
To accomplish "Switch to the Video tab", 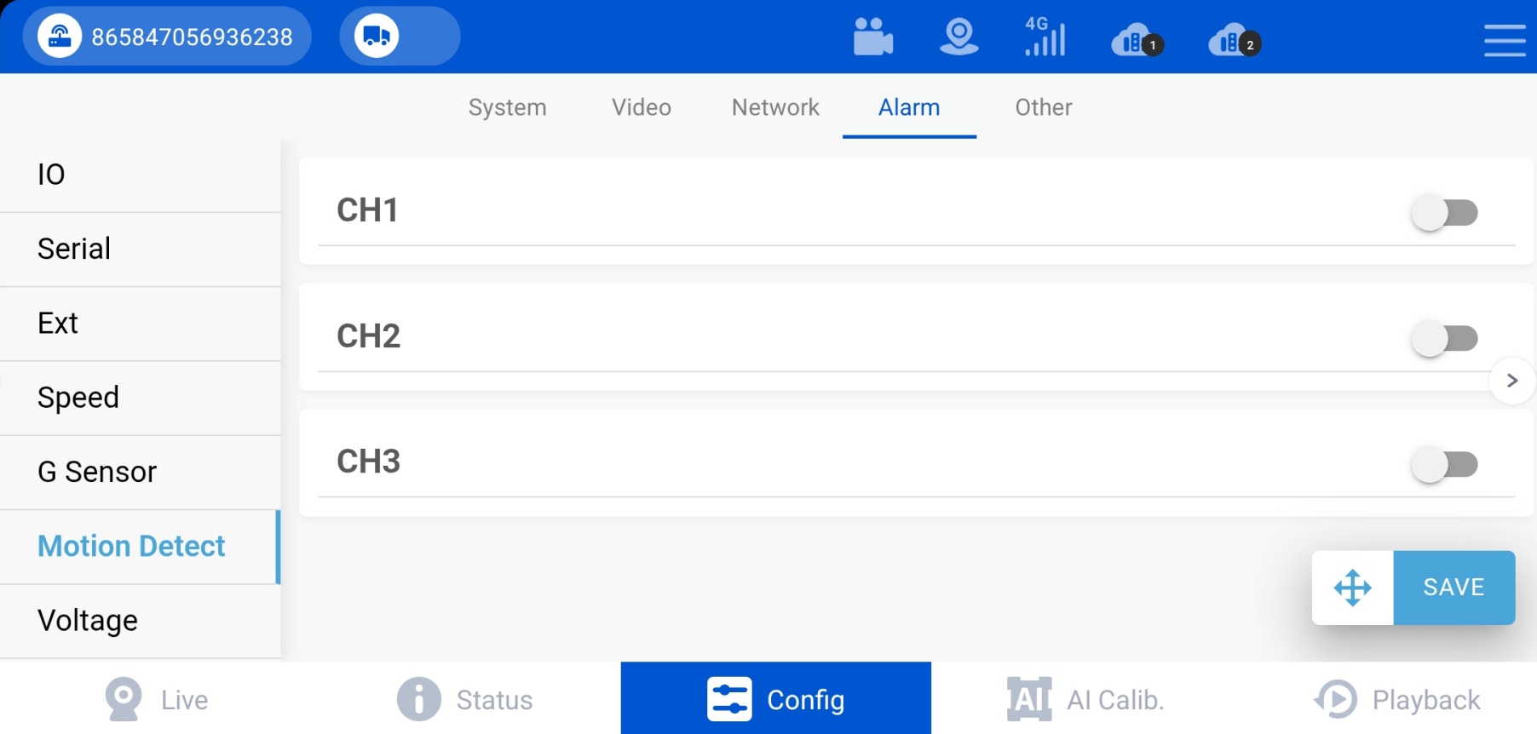I will (x=642, y=107).
